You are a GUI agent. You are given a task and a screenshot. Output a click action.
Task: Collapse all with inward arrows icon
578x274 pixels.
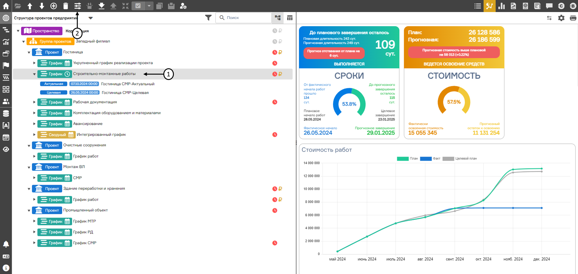point(125,6)
